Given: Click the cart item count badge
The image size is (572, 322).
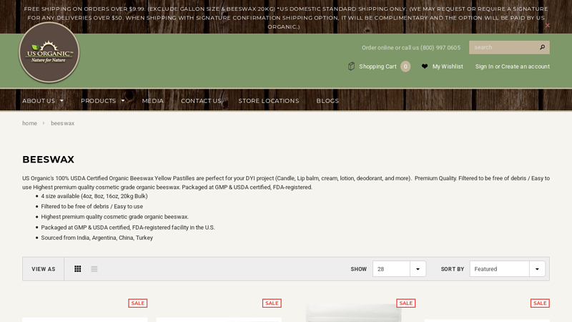Looking at the screenshot, I should click(x=405, y=67).
